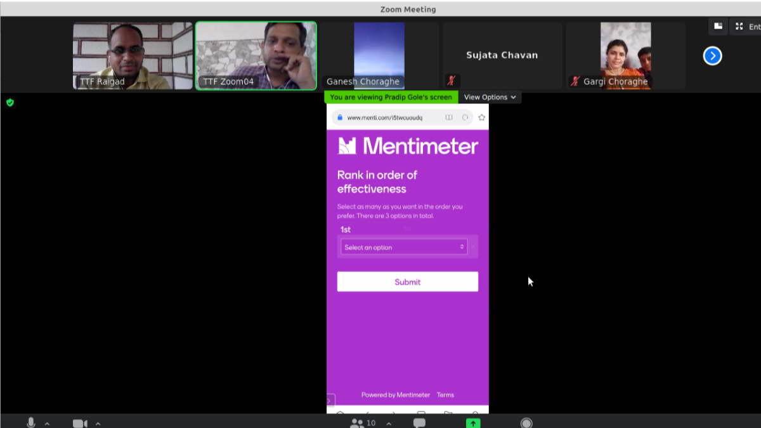
Task: Show next participants with blue arrow button
Action: (x=712, y=56)
